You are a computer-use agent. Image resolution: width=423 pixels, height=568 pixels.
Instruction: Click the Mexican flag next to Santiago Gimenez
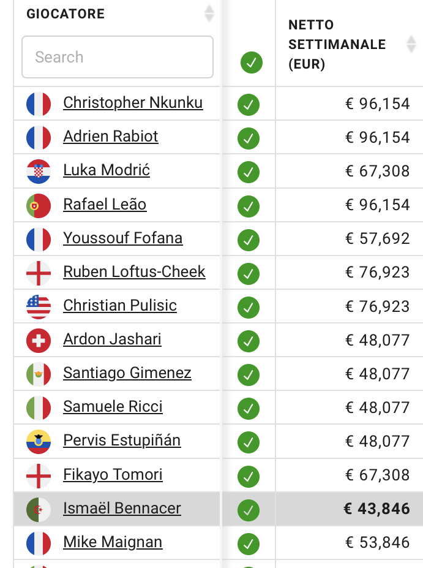pos(39,374)
